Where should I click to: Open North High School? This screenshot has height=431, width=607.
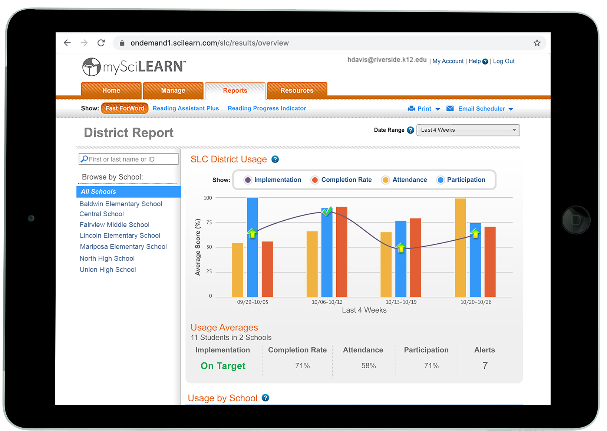point(107,259)
